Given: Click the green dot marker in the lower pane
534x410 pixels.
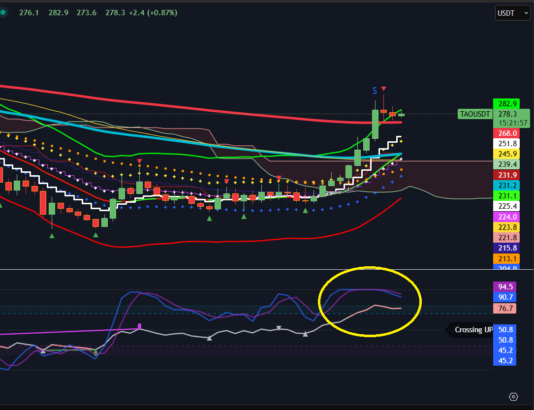Looking at the screenshot, I should (96, 353).
